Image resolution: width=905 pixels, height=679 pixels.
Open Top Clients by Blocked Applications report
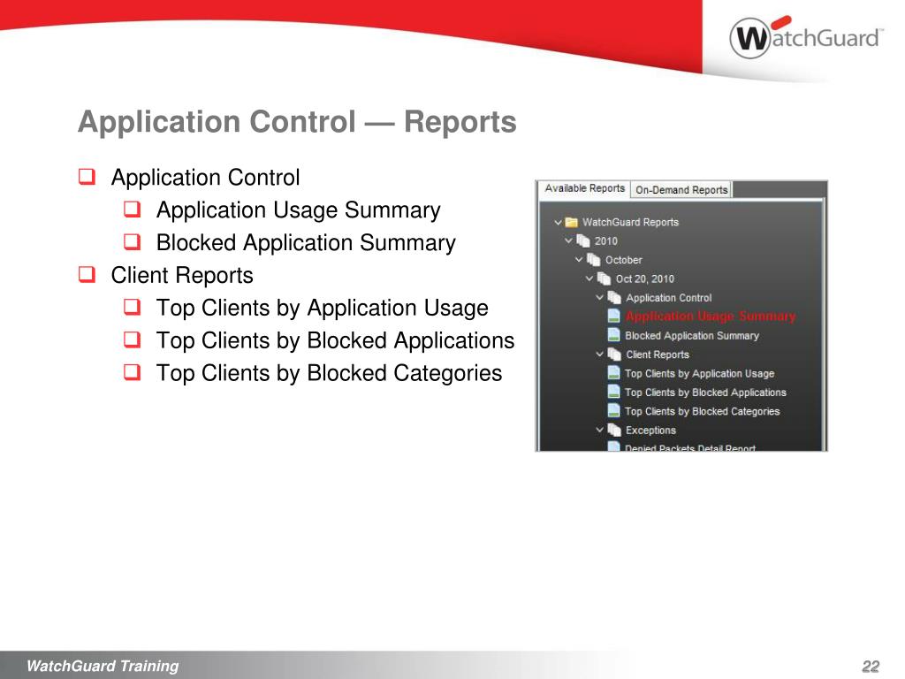coord(705,393)
